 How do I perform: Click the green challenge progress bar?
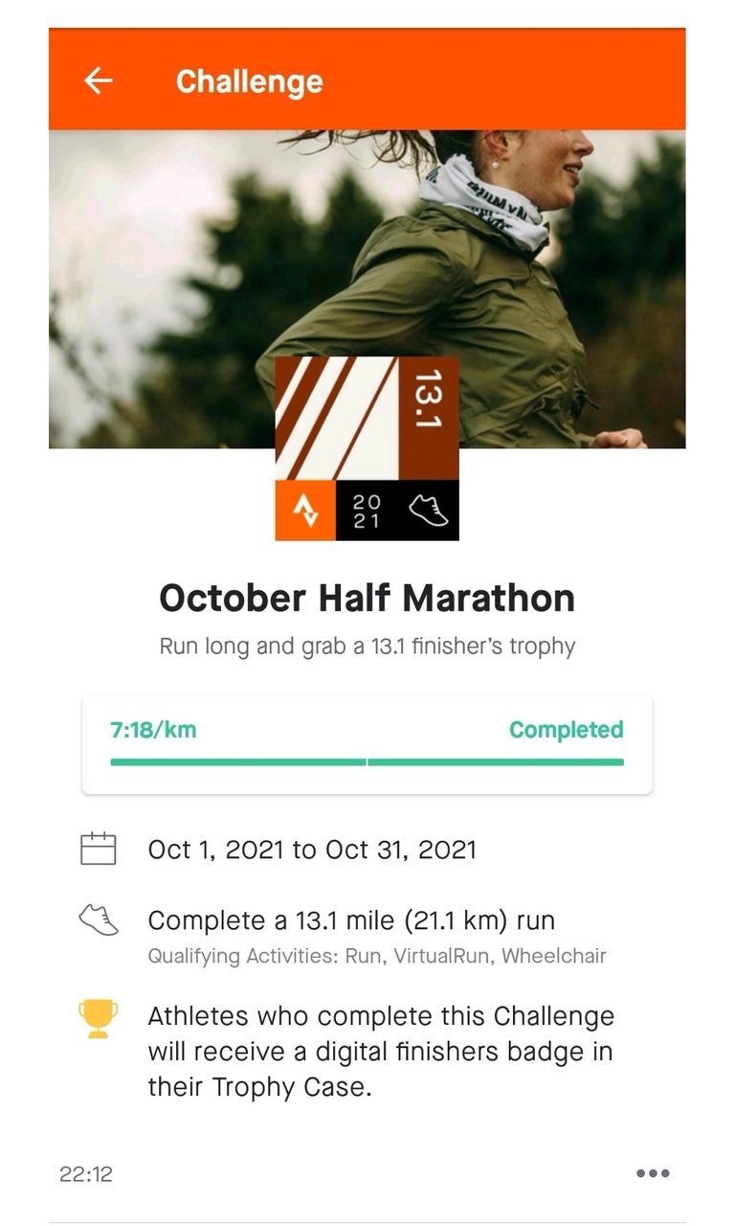click(x=367, y=762)
